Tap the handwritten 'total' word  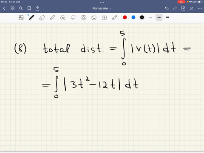(x=56, y=48)
